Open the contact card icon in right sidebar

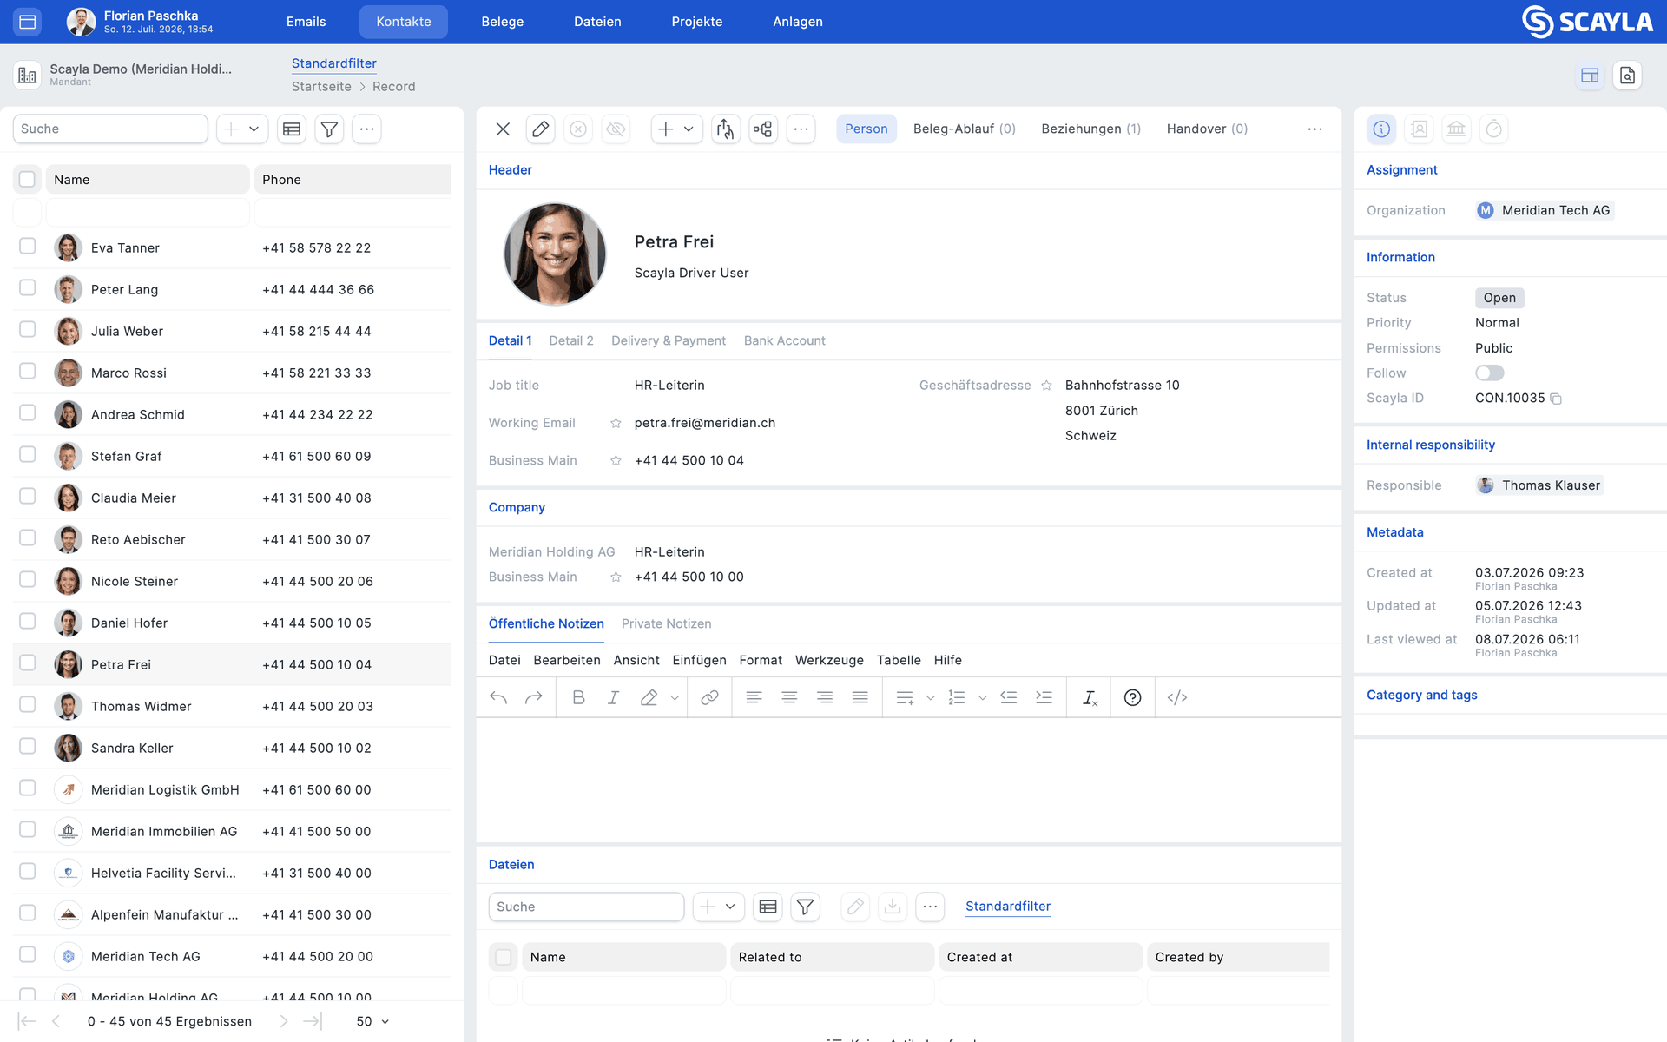(1419, 129)
